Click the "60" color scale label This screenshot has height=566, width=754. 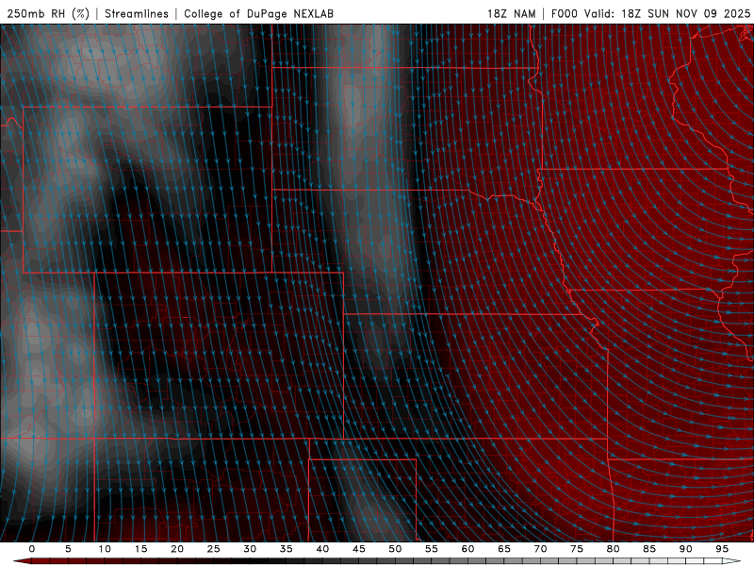click(x=467, y=549)
